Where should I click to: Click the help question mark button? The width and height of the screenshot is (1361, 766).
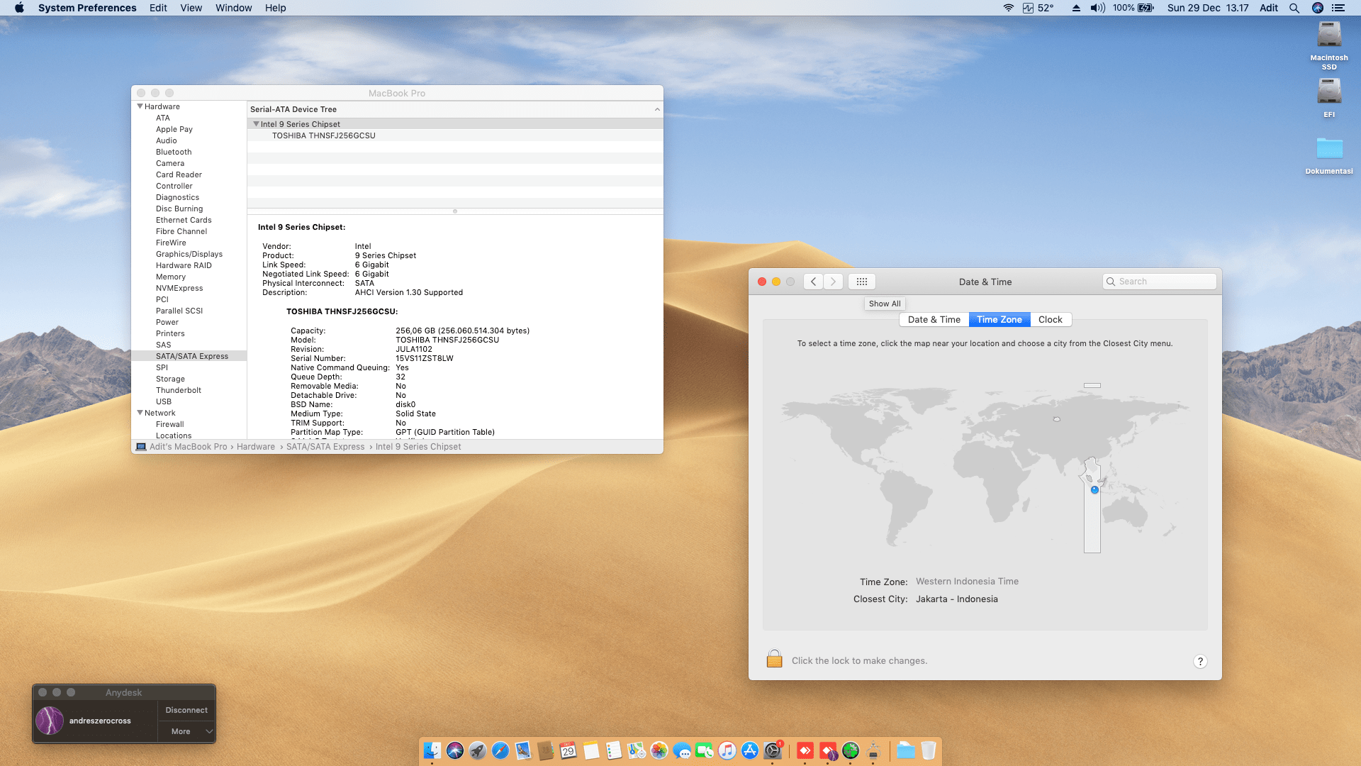pos(1199,661)
